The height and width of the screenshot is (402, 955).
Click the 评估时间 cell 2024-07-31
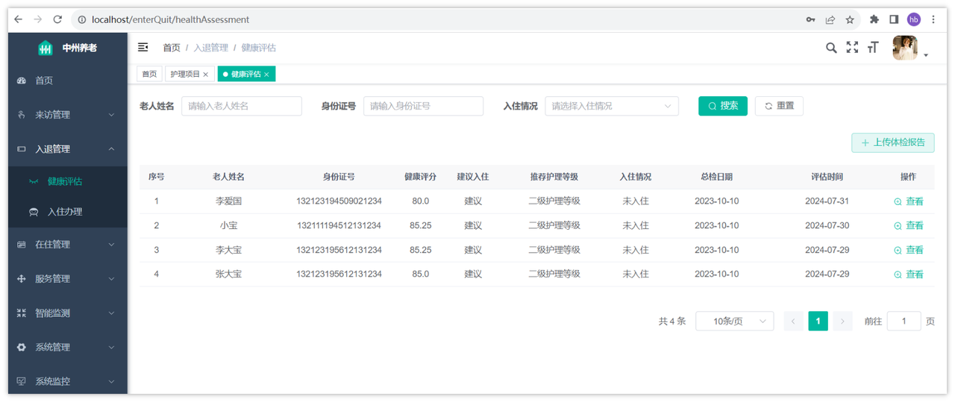(827, 201)
